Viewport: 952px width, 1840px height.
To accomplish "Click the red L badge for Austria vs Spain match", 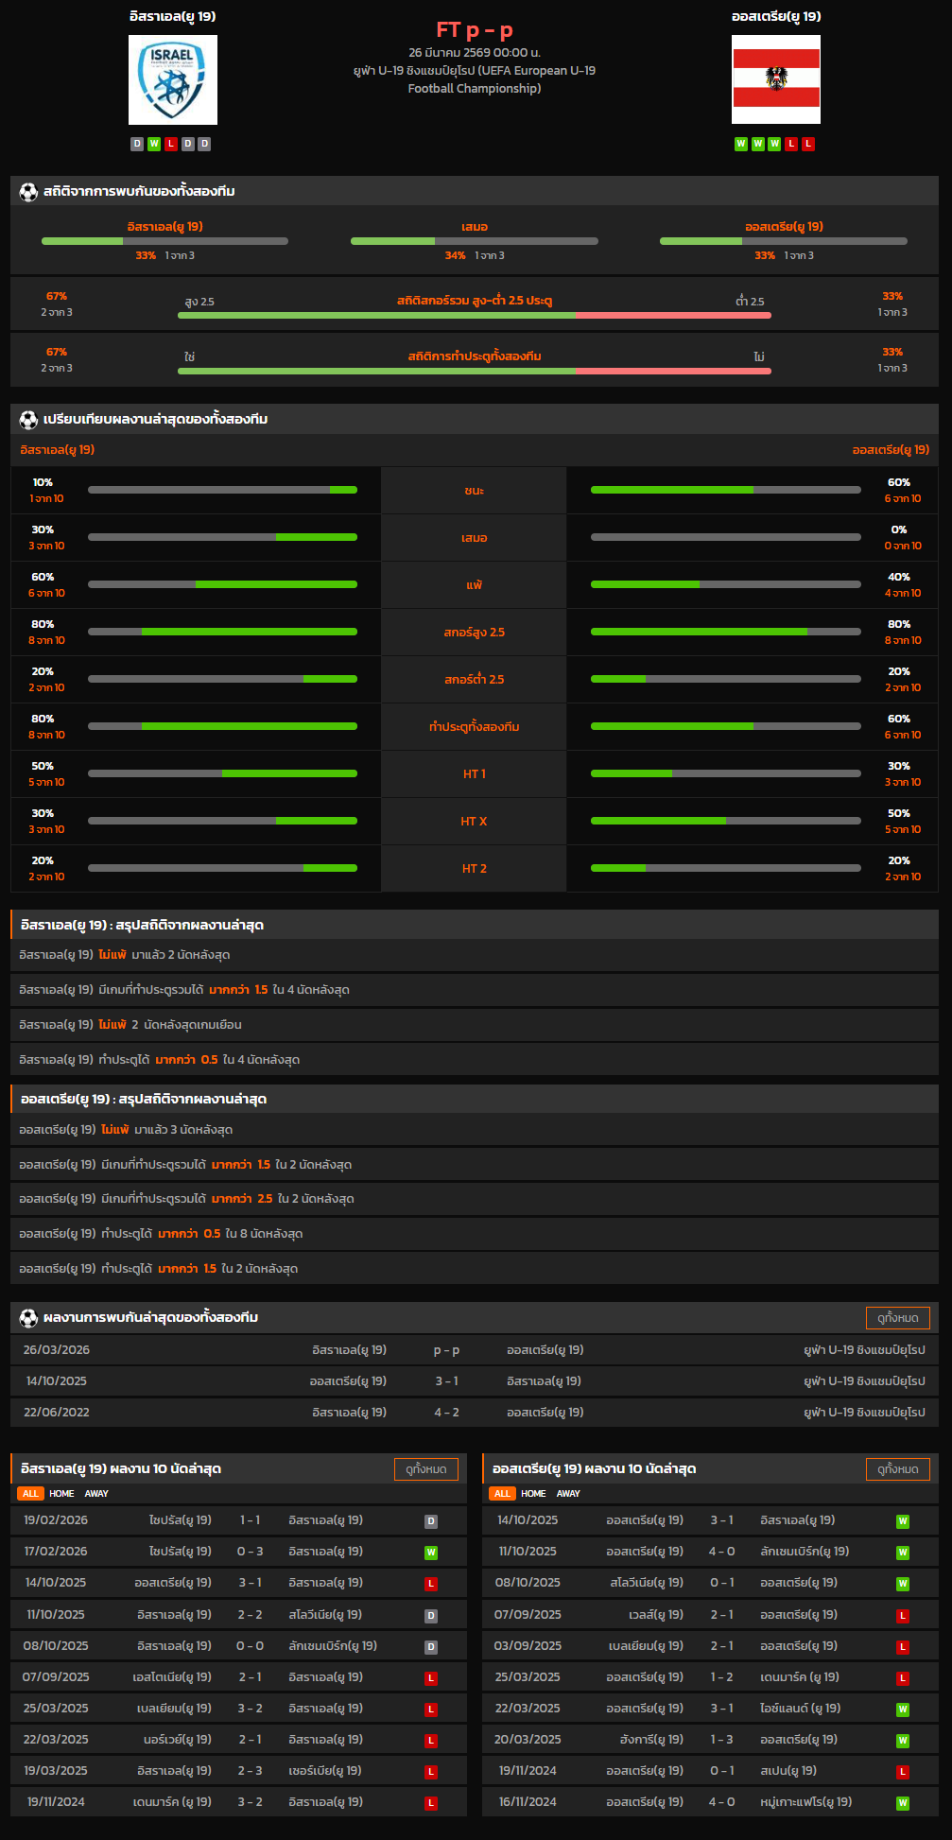I will (x=903, y=1772).
